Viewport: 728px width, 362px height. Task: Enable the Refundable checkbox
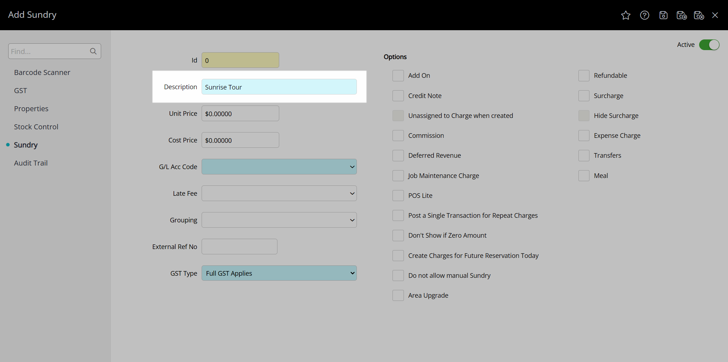(584, 76)
